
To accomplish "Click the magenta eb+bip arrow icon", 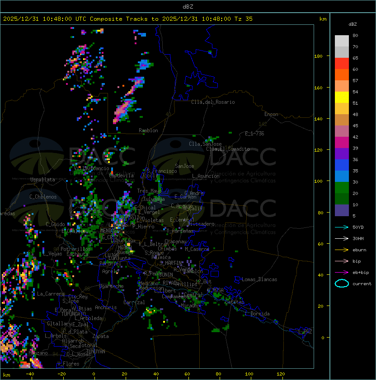I will 342,273.
